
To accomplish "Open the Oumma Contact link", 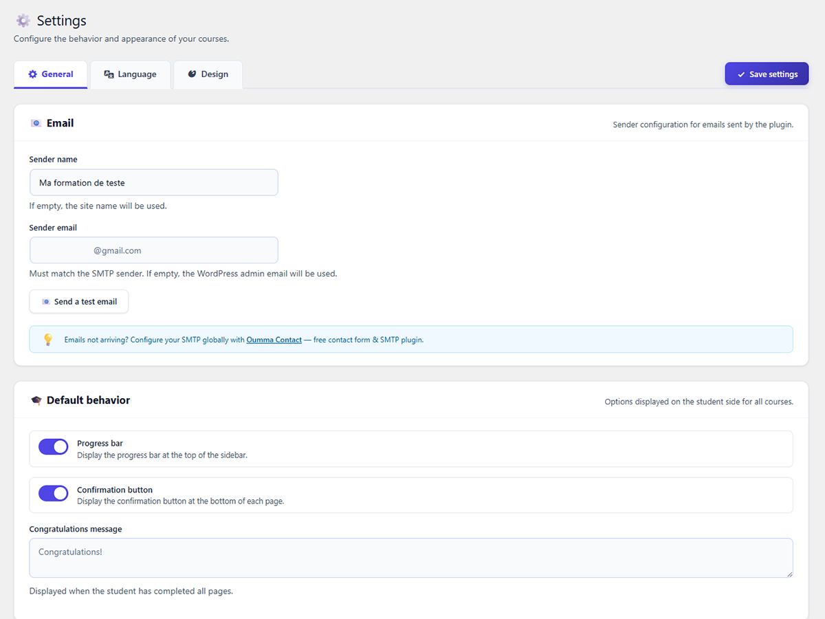I will (274, 340).
